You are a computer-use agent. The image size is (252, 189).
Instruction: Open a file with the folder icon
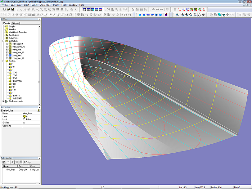click(x=8, y=9)
